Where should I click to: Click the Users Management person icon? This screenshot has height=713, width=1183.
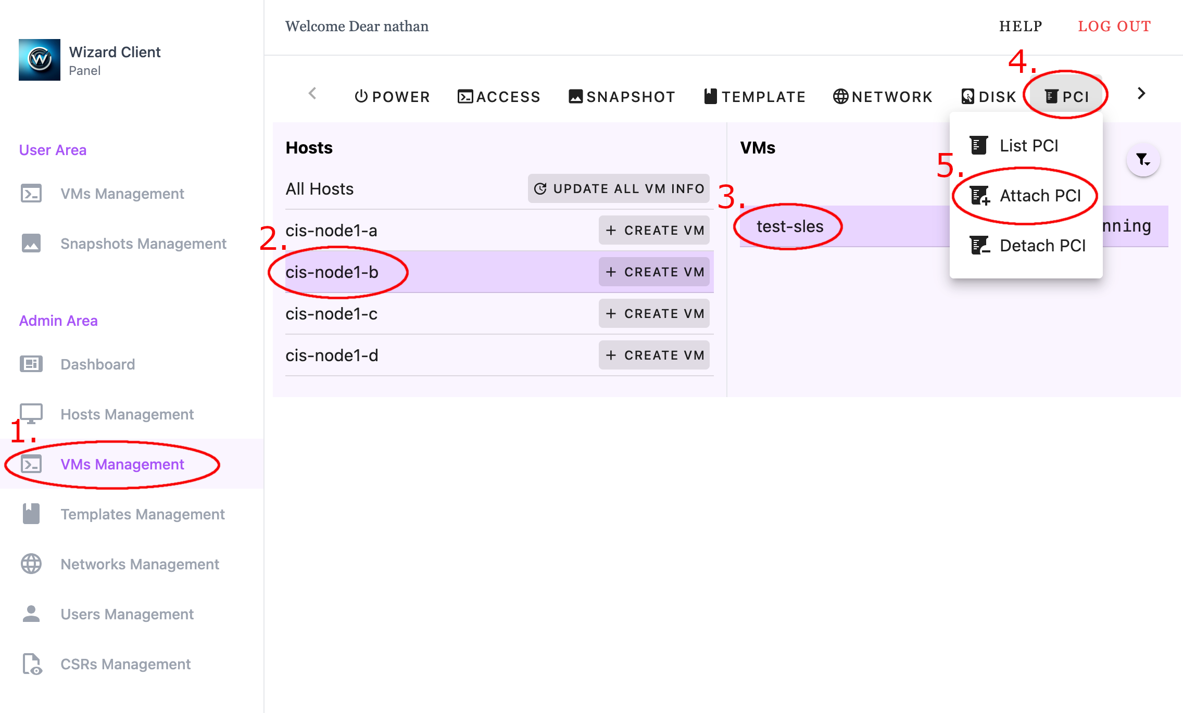31,614
